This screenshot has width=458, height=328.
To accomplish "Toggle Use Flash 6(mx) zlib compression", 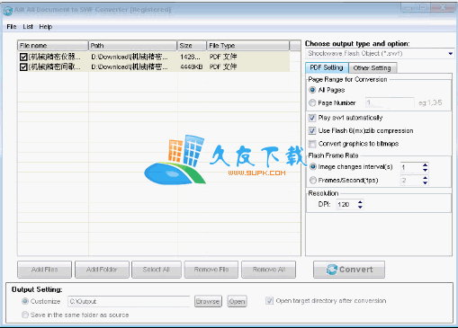I will [312, 130].
